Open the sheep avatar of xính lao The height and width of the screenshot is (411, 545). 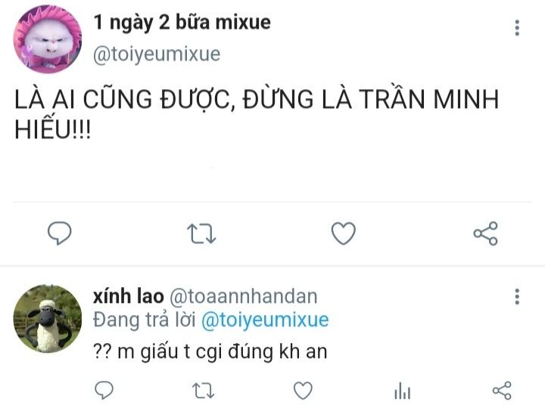[47, 318]
